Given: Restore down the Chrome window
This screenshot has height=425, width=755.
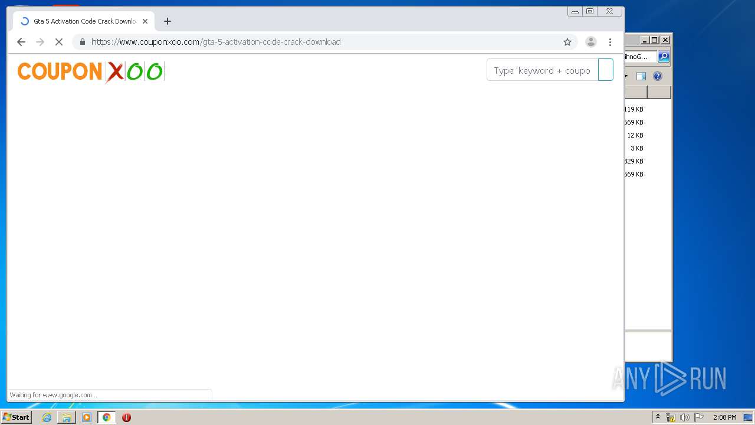Looking at the screenshot, I should point(590,11).
